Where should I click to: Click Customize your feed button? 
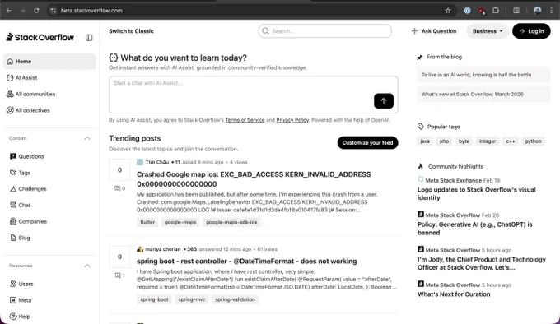pyautogui.click(x=367, y=142)
